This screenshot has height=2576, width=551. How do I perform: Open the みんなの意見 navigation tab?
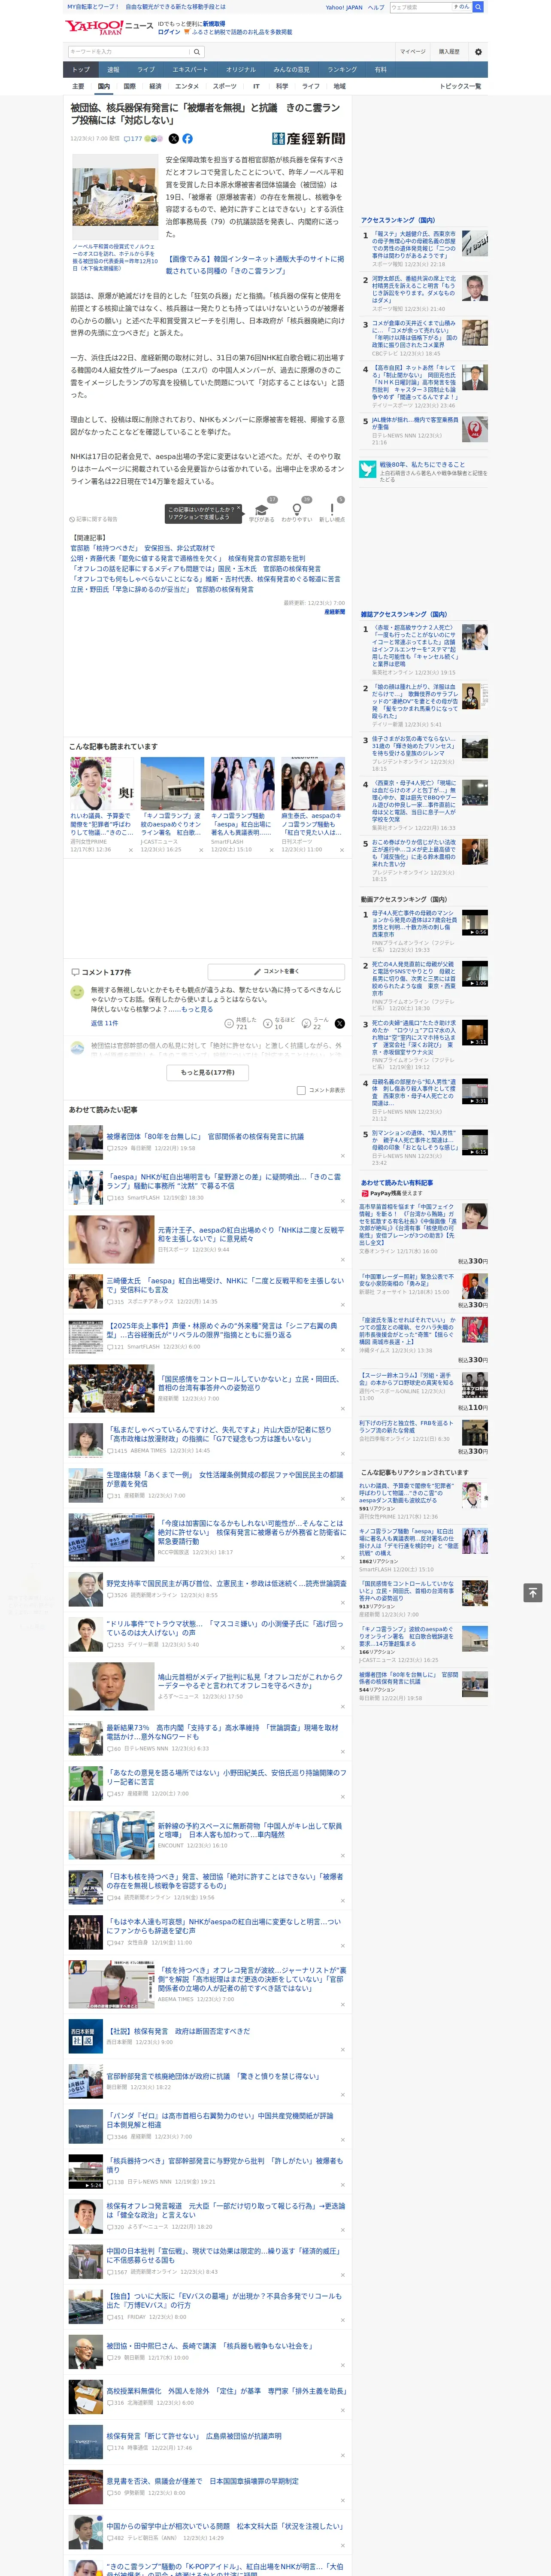[x=292, y=70]
